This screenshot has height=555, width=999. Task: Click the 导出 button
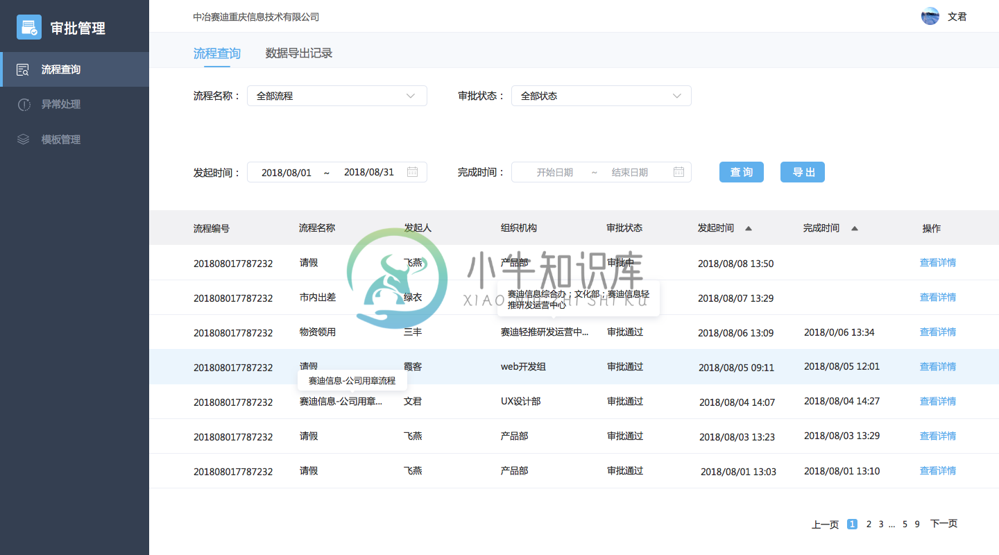coord(803,172)
